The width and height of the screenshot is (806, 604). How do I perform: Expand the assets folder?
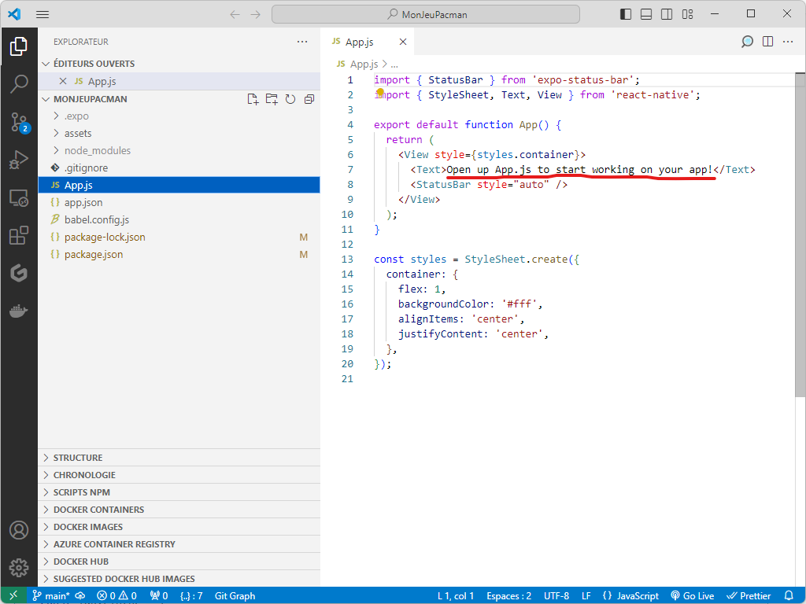tap(78, 133)
